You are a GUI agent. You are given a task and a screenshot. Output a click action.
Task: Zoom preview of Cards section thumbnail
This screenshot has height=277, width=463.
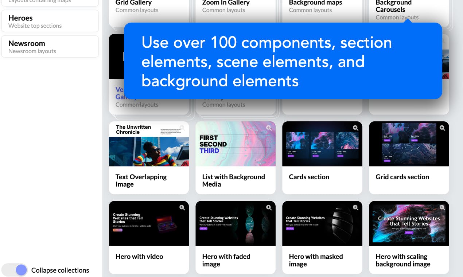pyautogui.click(x=355, y=128)
